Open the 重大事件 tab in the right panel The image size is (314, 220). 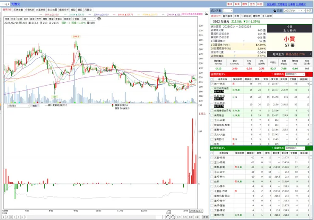[227, 16]
